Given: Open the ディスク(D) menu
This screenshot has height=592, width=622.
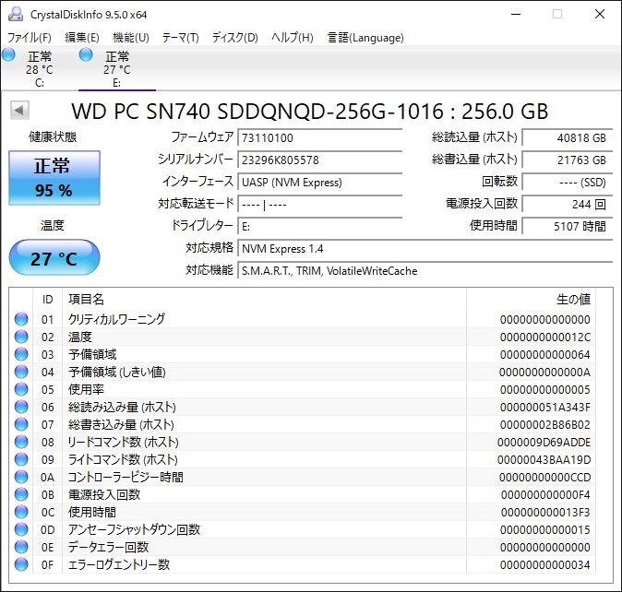Looking at the screenshot, I should (x=234, y=38).
